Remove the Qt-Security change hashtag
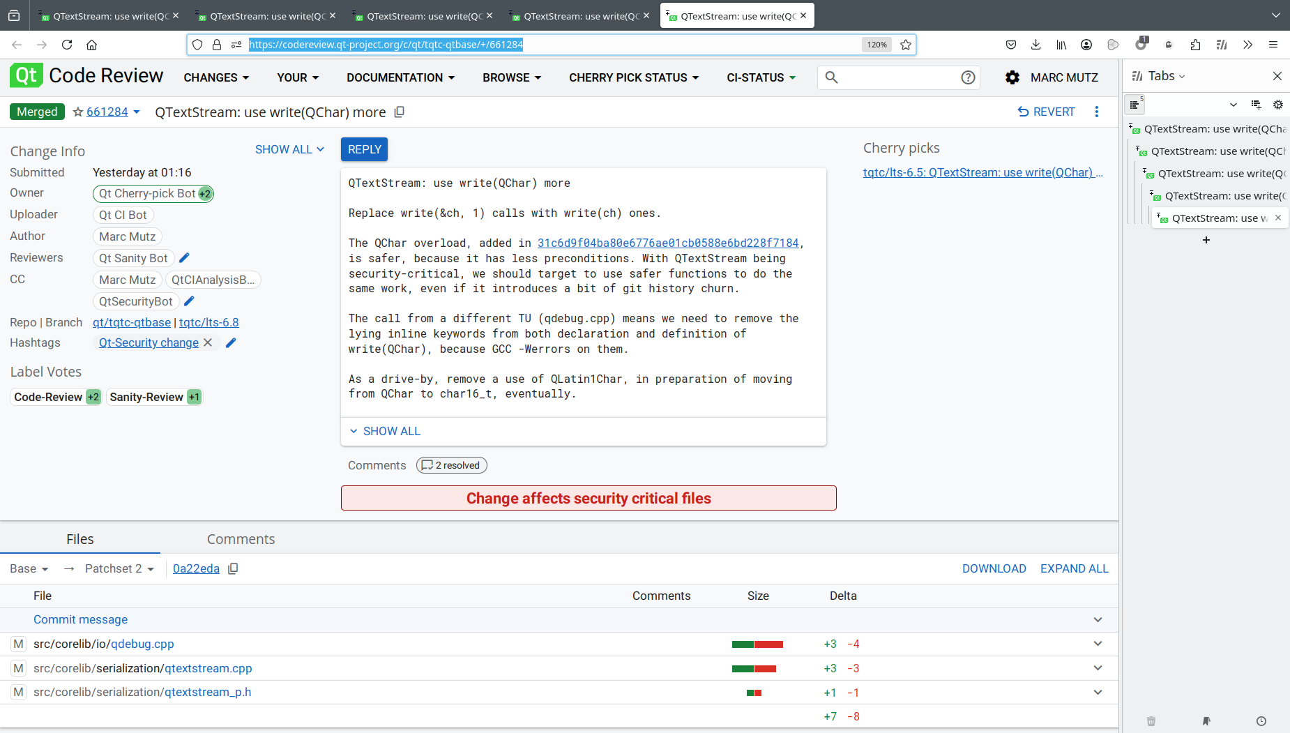The width and height of the screenshot is (1290, 733). point(208,342)
